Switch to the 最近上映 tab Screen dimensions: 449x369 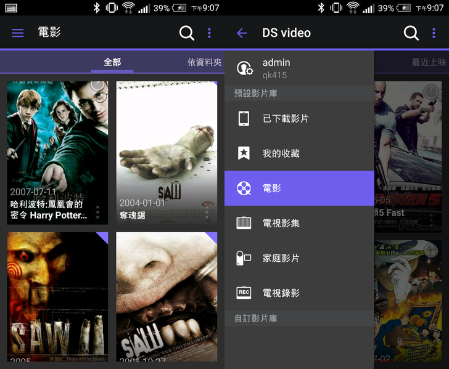point(429,62)
